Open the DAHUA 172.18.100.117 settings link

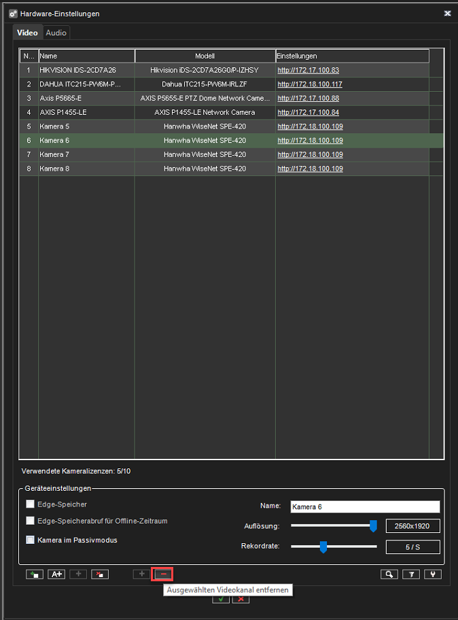tap(309, 84)
